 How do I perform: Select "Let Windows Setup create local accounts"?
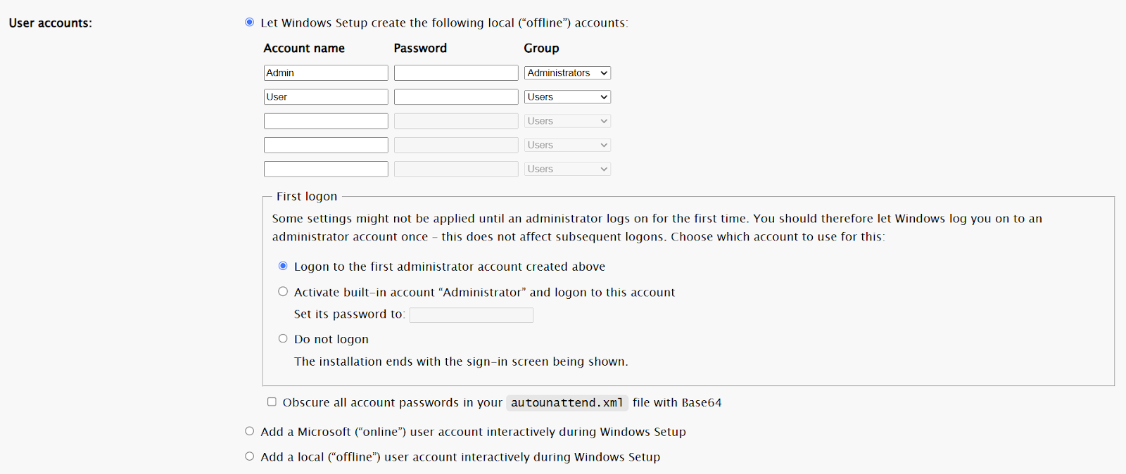[249, 22]
